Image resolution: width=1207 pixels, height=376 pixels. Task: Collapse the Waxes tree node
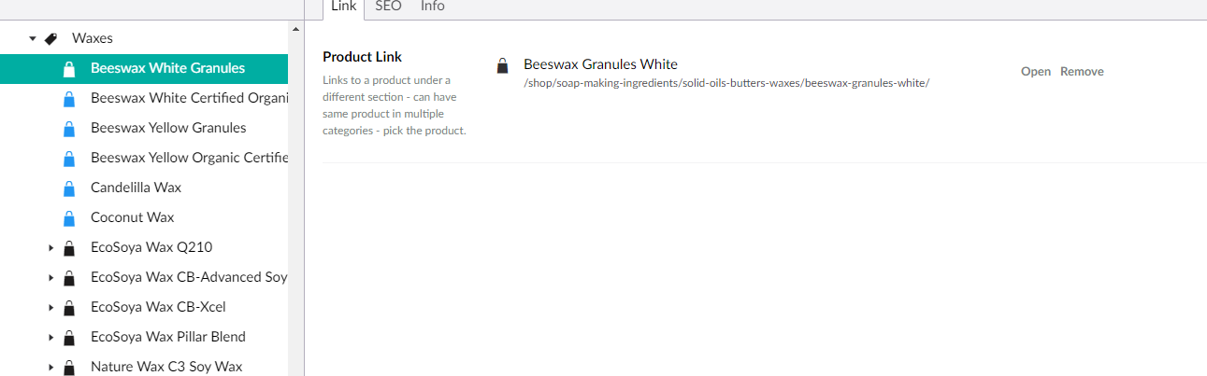pyautogui.click(x=32, y=38)
